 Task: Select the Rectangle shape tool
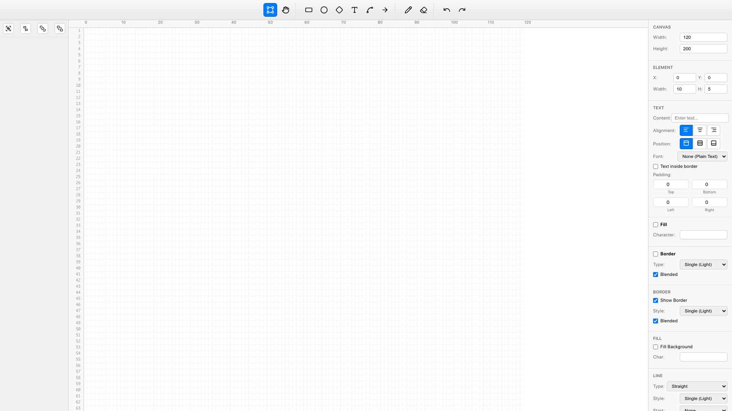309,10
